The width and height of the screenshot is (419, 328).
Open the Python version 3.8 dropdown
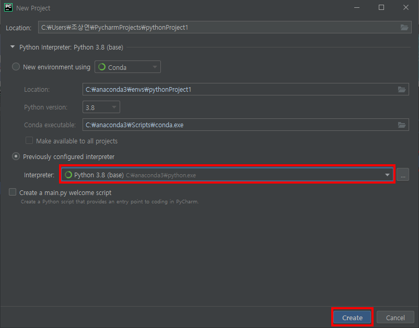click(101, 107)
